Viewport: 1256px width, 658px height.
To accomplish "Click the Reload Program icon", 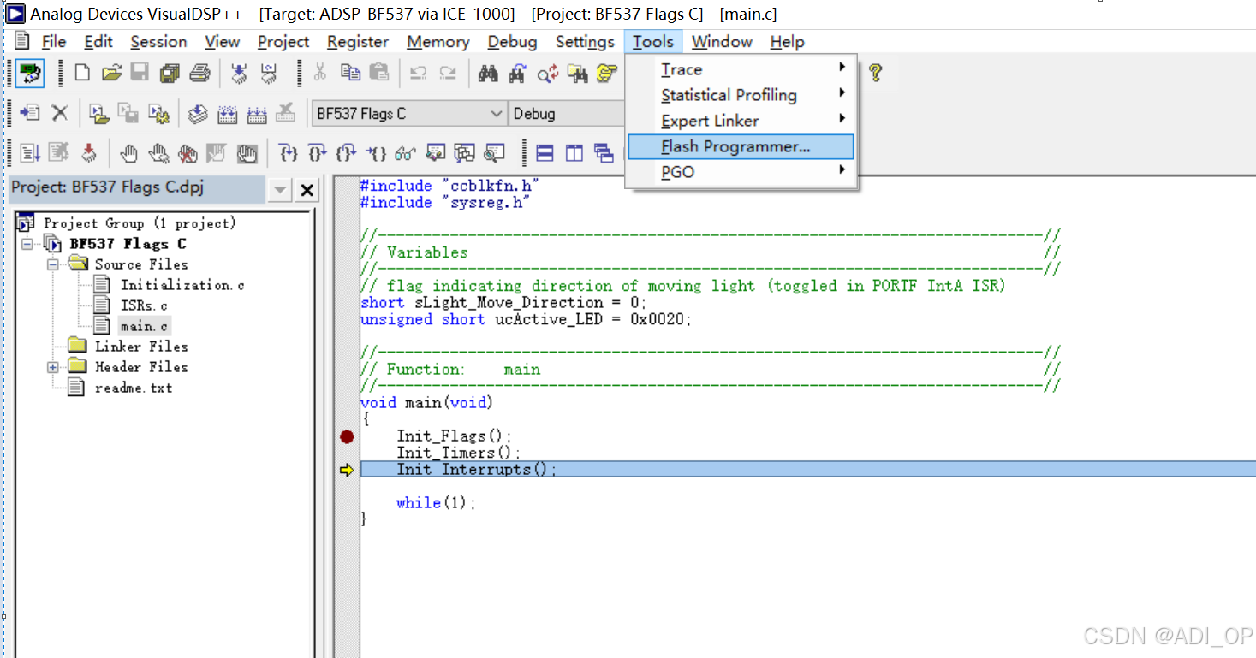I will pos(269,74).
